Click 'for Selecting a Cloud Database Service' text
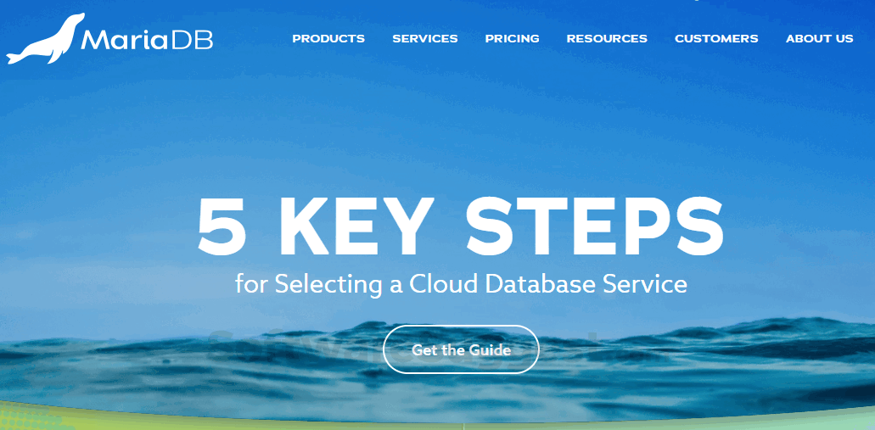 (461, 284)
